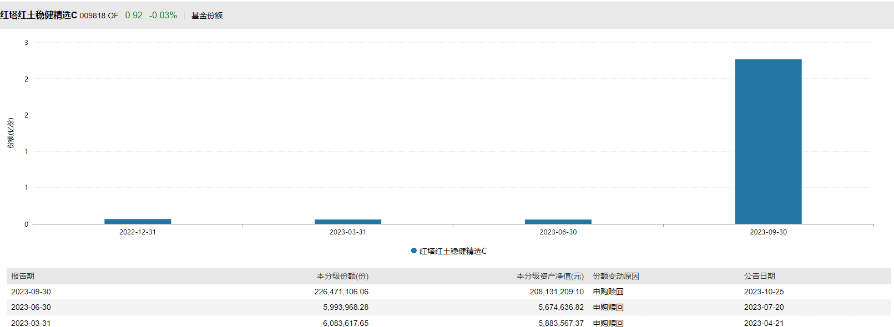
Task: Sort by 报告期 column header
Action: click(x=23, y=276)
